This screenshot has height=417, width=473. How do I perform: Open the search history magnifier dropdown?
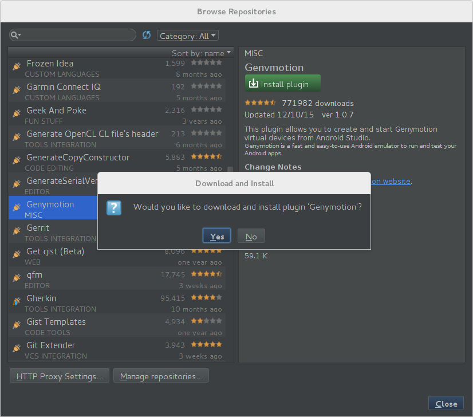[15, 36]
